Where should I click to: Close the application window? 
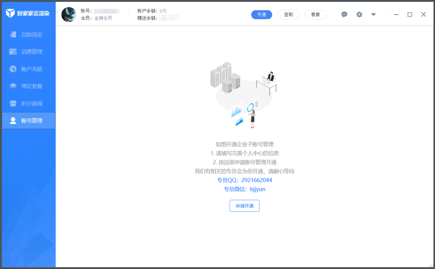tap(423, 15)
